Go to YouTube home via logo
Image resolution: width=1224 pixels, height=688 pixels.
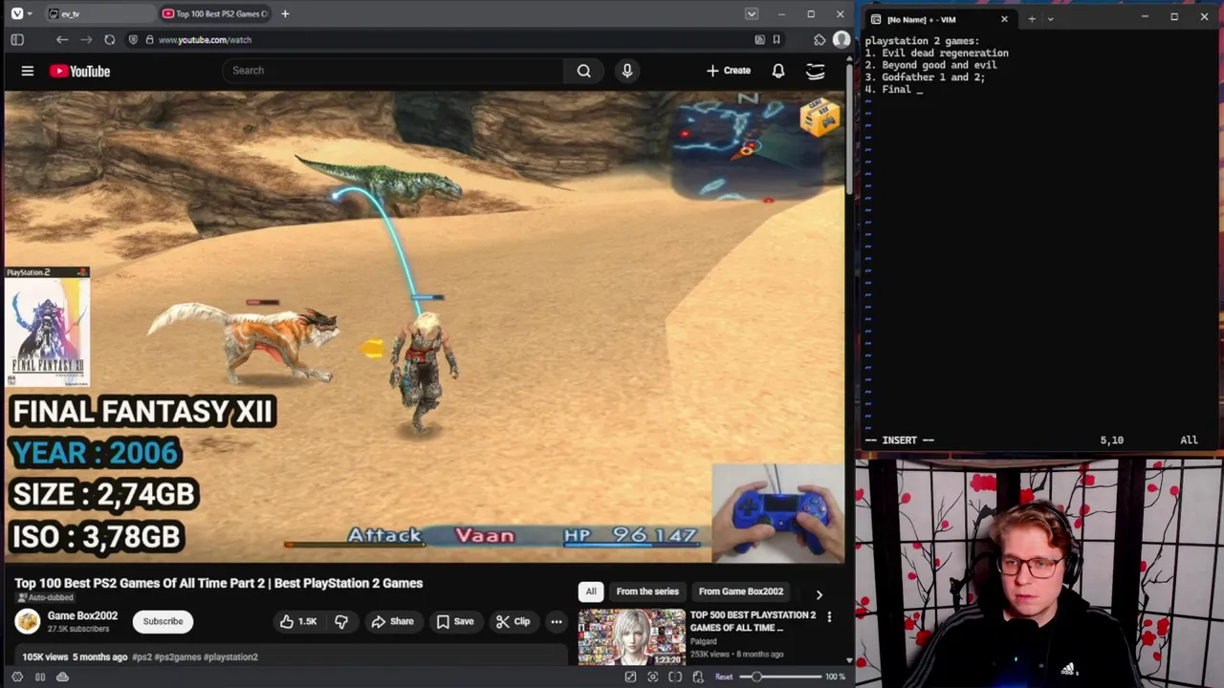pyautogui.click(x=80, y=71)
